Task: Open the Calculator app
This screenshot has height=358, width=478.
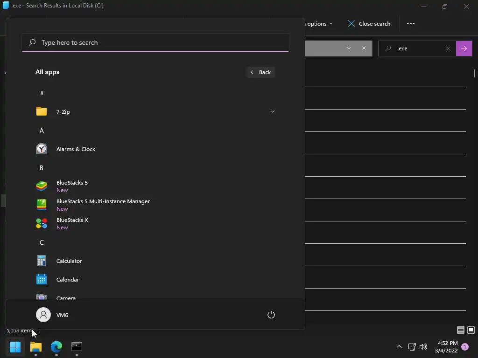Action: pos(155,261)
